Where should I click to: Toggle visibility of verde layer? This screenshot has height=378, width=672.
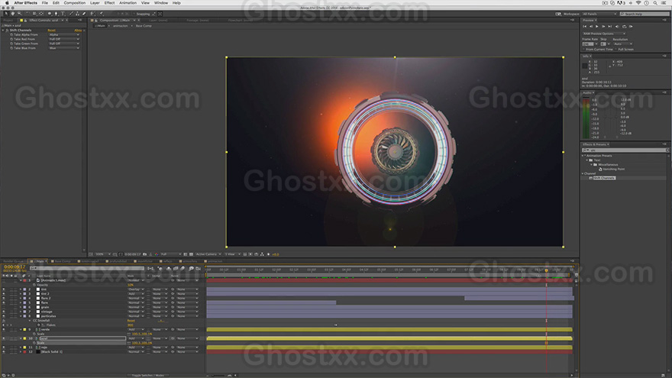point(4,330)
